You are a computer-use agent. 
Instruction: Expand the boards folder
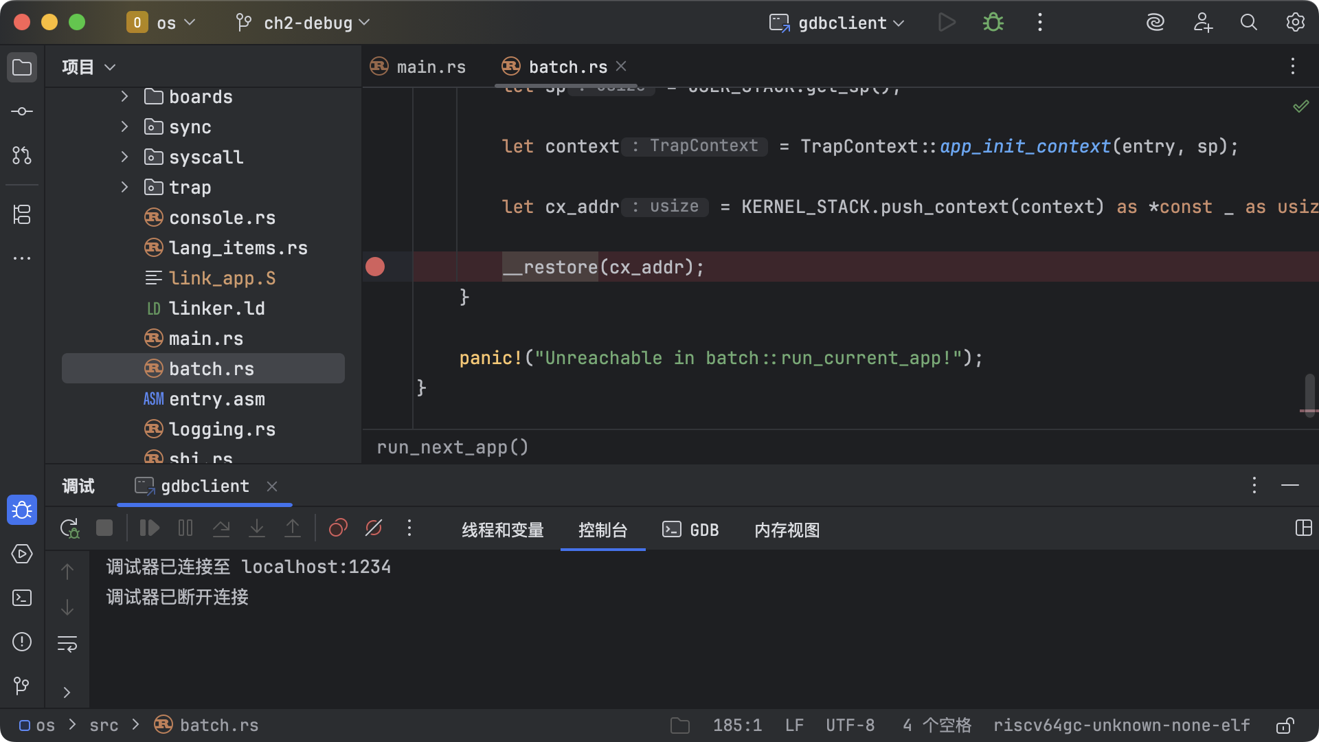coord(124,96)
